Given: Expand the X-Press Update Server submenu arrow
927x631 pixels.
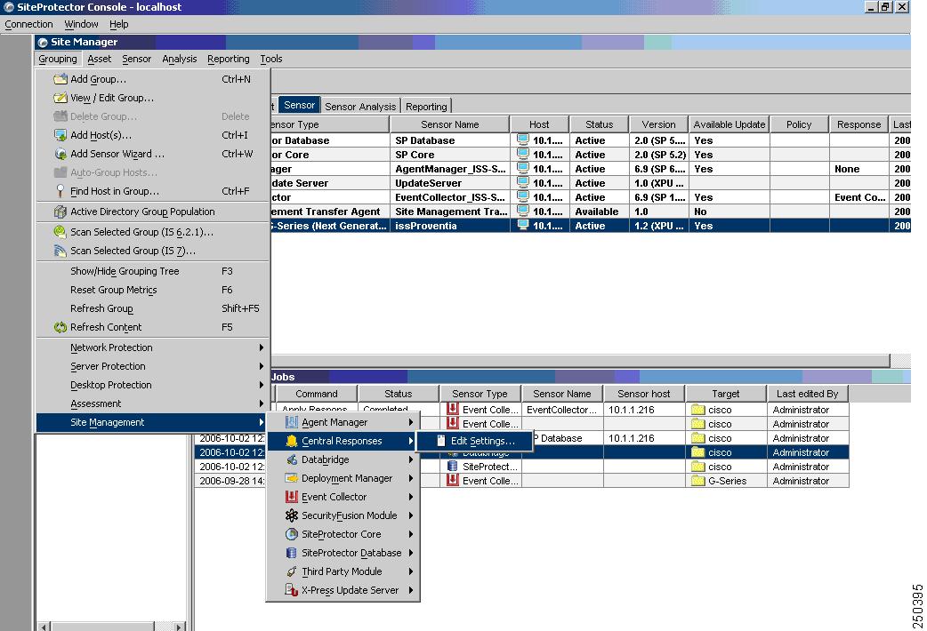Looking at the screenshot, I should (411, 590).
